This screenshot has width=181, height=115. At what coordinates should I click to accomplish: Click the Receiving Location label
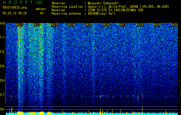click(x=67, y=7)
